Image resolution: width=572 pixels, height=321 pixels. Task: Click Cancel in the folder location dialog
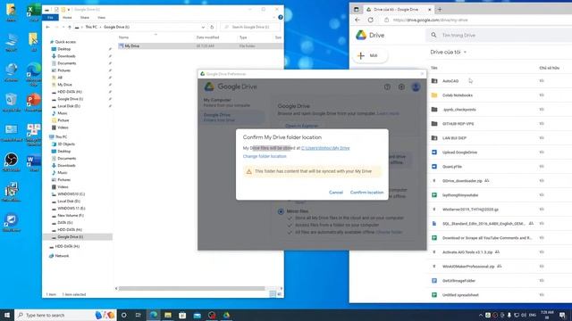pos(336,193)
